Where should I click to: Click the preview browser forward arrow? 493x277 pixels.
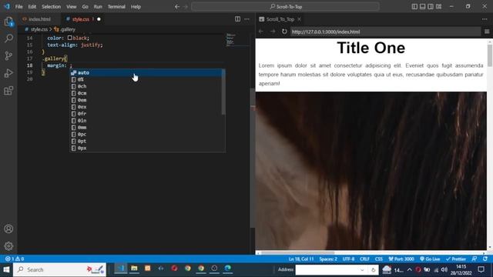(x=273, y=32)
